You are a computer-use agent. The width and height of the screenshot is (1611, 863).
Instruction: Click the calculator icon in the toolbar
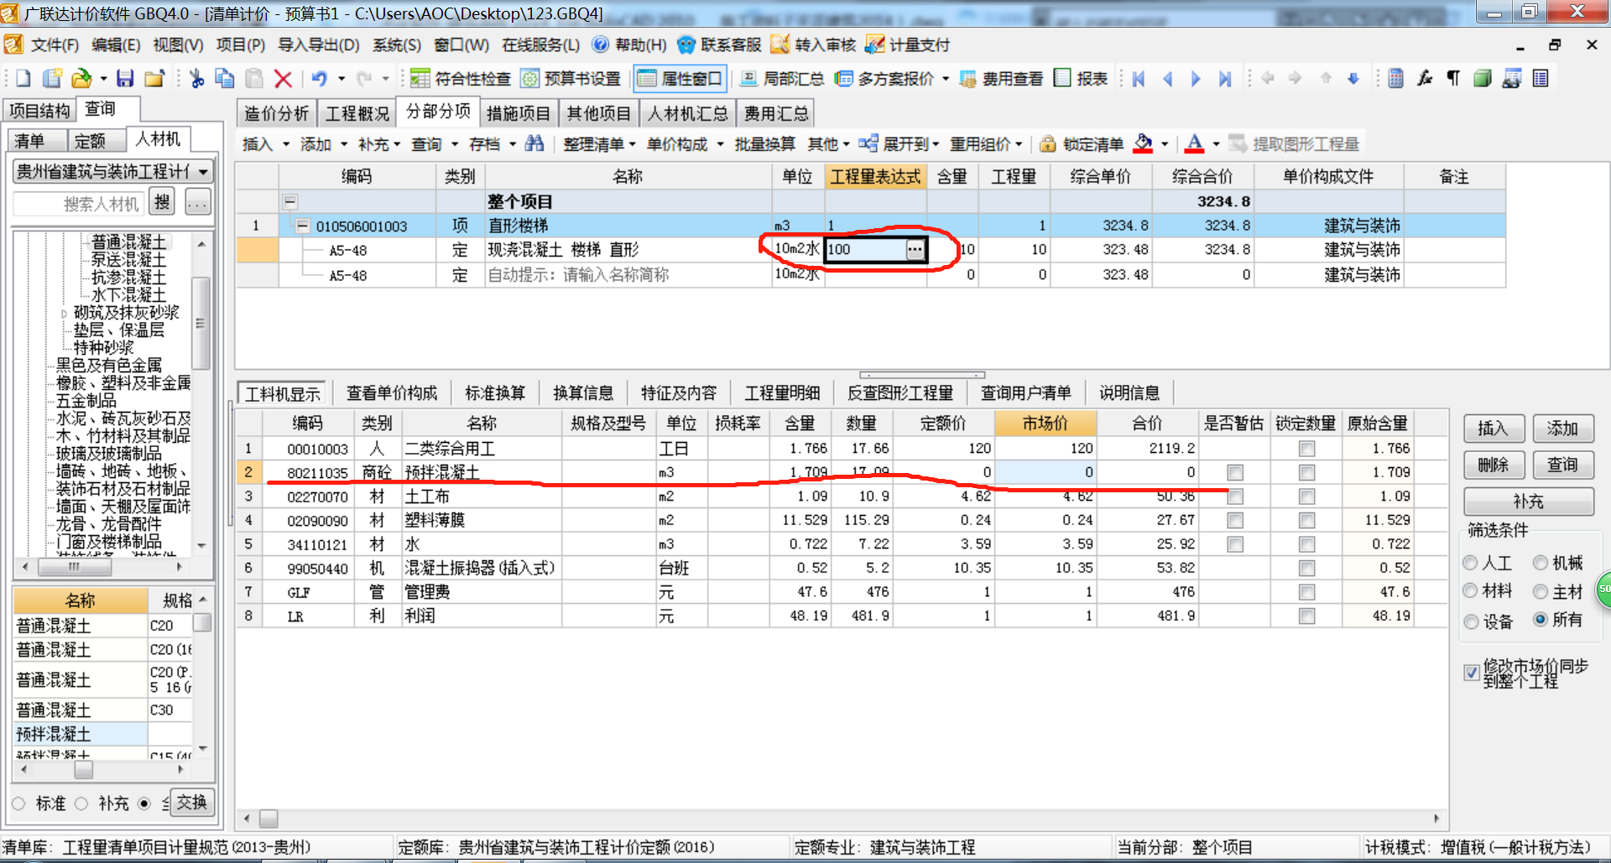(x=1395, y=79)
